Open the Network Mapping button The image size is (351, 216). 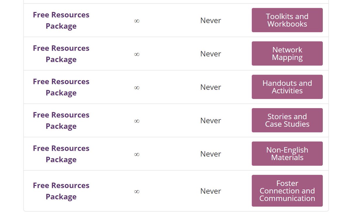(x=287, y=53)
